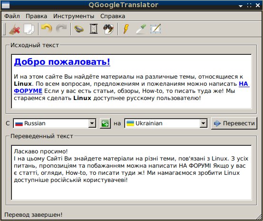Click inside the translated text area
The width and height of the screenshot is (263, 221).
(x=131, y=172)
